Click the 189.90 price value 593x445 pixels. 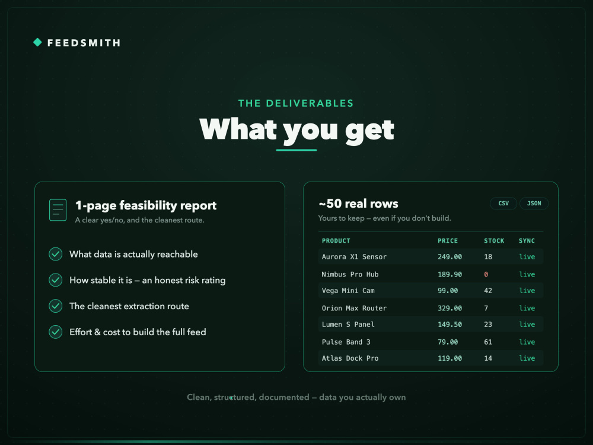pyautogui.click(x=449, y=274)
